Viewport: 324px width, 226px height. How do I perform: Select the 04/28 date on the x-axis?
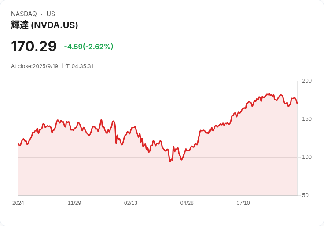[x=187, y=203]
